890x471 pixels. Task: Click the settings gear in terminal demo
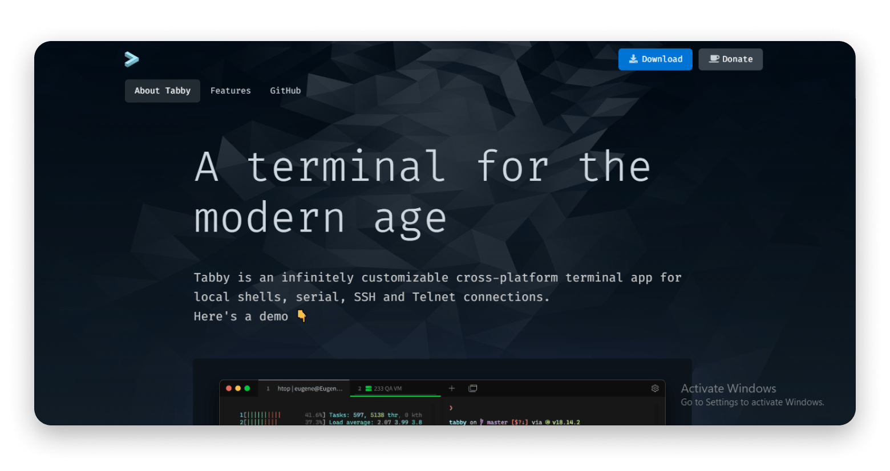pos(655,388)
